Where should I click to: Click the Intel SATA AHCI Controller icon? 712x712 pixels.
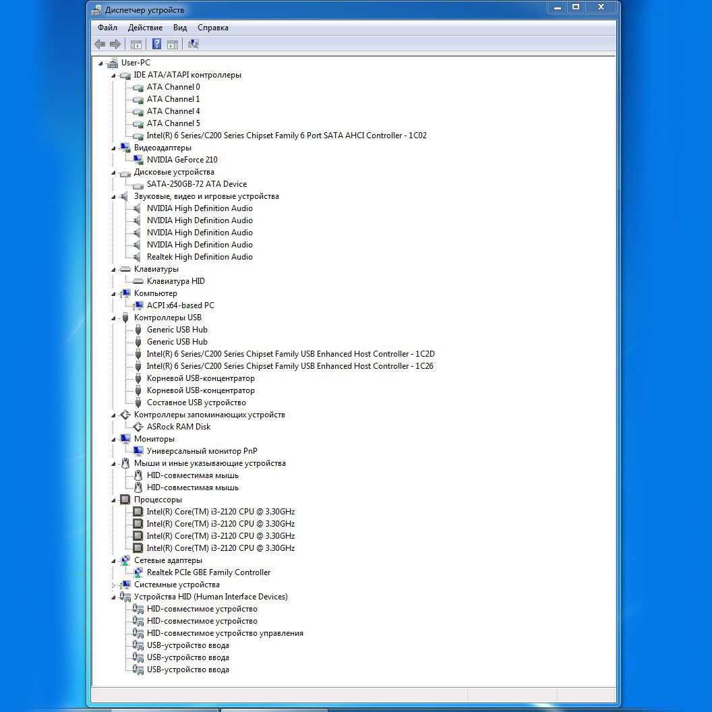tap(138, 136)
